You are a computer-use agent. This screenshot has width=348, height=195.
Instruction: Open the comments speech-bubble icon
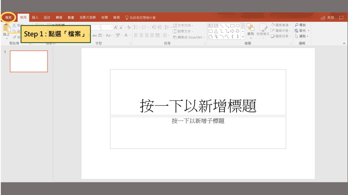click(x=341, y=18)
